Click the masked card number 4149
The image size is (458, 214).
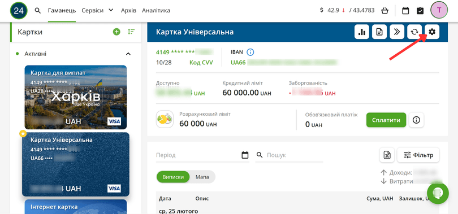(x=184, y=52)
